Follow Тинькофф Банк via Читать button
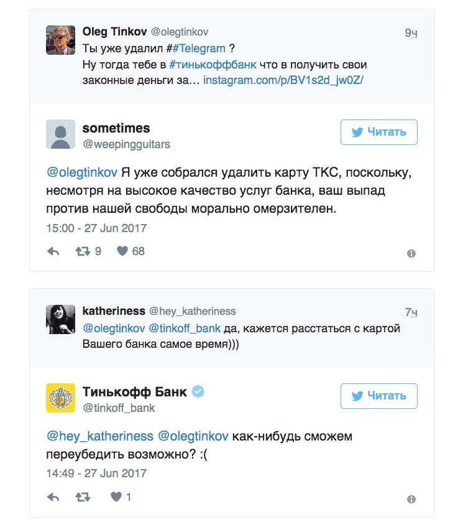Image resolution: width=463 pixels, height=527 pixels. (x=378, y=396)
